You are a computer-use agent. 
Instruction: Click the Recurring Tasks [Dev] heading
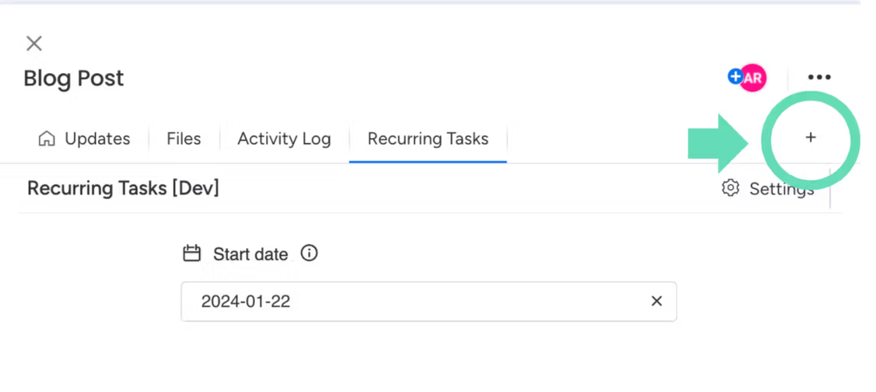pos(122,188)
